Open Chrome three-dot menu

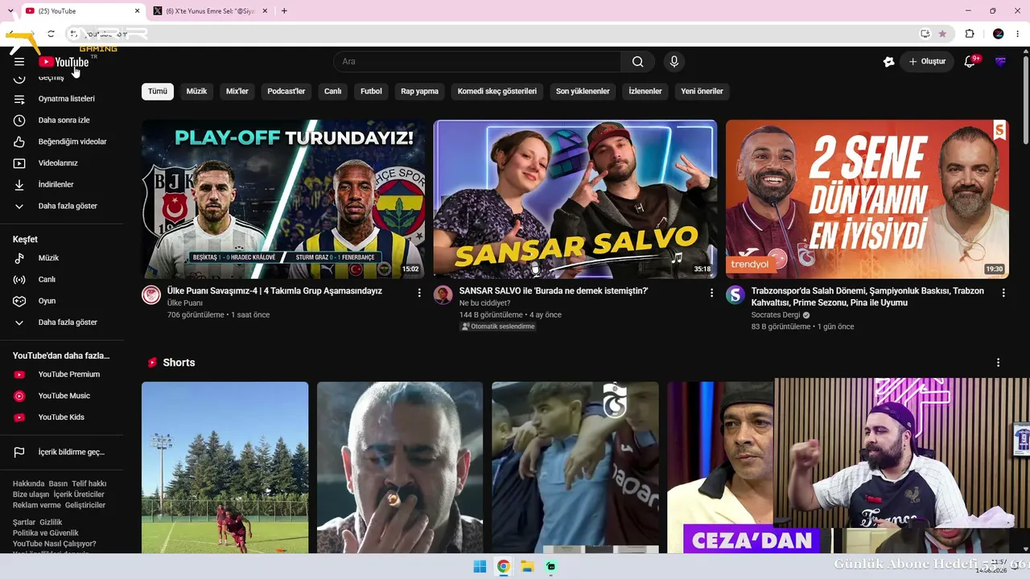click(x=1018, y=34)
